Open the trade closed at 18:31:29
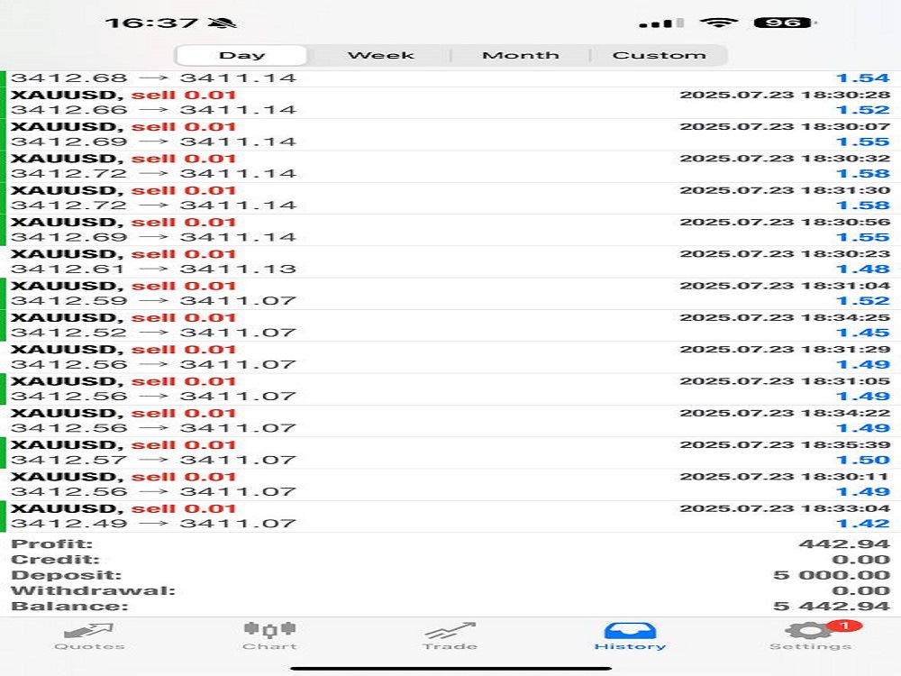 (x=450, y=358)
